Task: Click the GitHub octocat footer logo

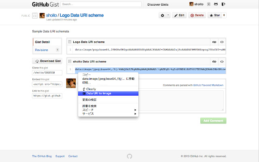Action: click(x=129, y=156)
